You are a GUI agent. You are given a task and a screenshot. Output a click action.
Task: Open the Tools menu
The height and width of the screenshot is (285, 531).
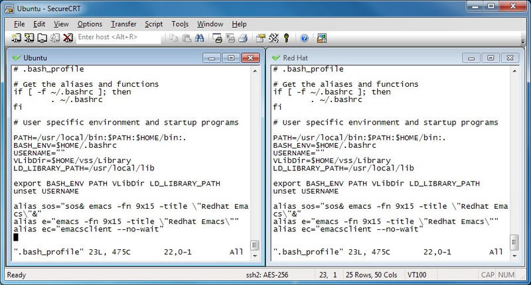point(180,24)
